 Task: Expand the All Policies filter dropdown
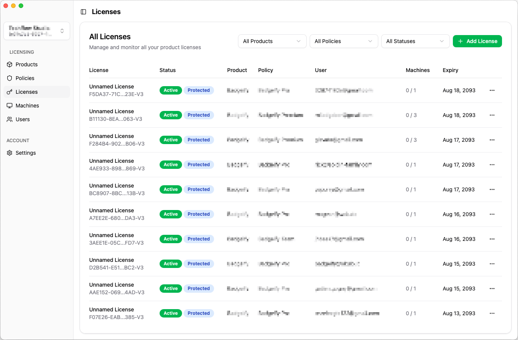point(344,41)
